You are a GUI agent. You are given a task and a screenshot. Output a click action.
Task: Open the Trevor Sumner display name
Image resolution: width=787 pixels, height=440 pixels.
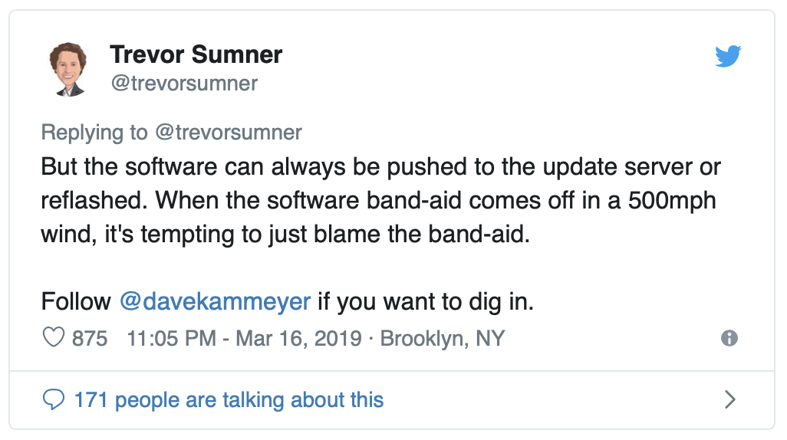tap(196, 54)
